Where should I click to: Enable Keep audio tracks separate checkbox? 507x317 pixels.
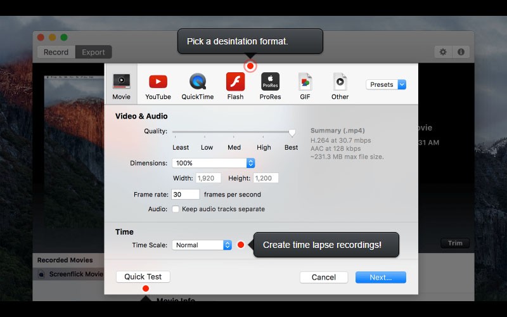coord(176,209)
